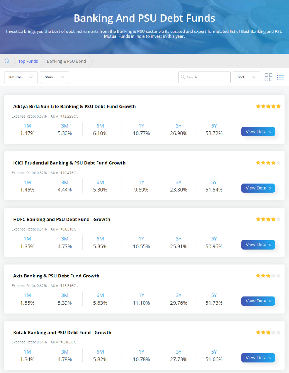Click ICICI 5Y return 51.54%
Viewport: 289px width, 373px height.
point(214,190)
